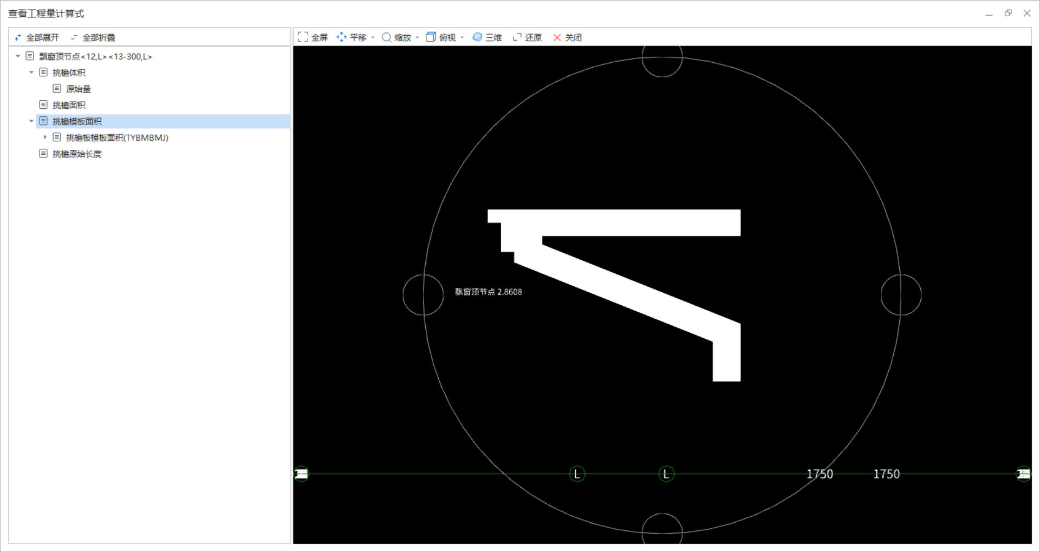Click the 全部展开 expand-all button
The height and width of the screenshot is (552, 1040).
pos(36,37)
